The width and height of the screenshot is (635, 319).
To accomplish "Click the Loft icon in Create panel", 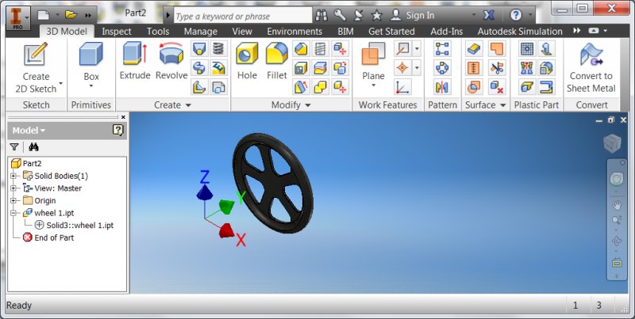I will (199, 49).
